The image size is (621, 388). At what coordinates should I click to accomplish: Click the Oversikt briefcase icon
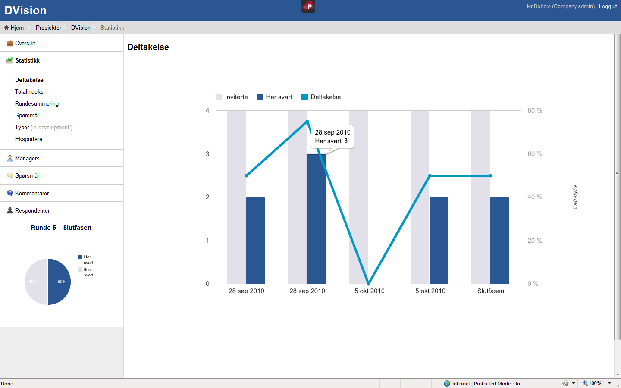click(x=10, y=43)
